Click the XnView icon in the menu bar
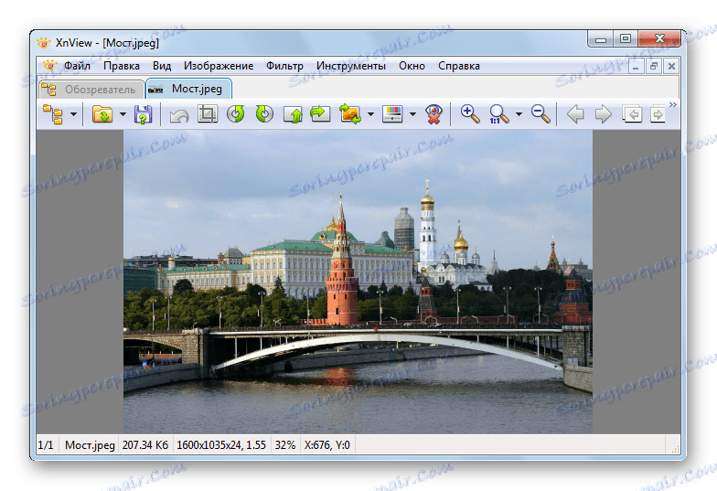 click(x=49, y=66)
